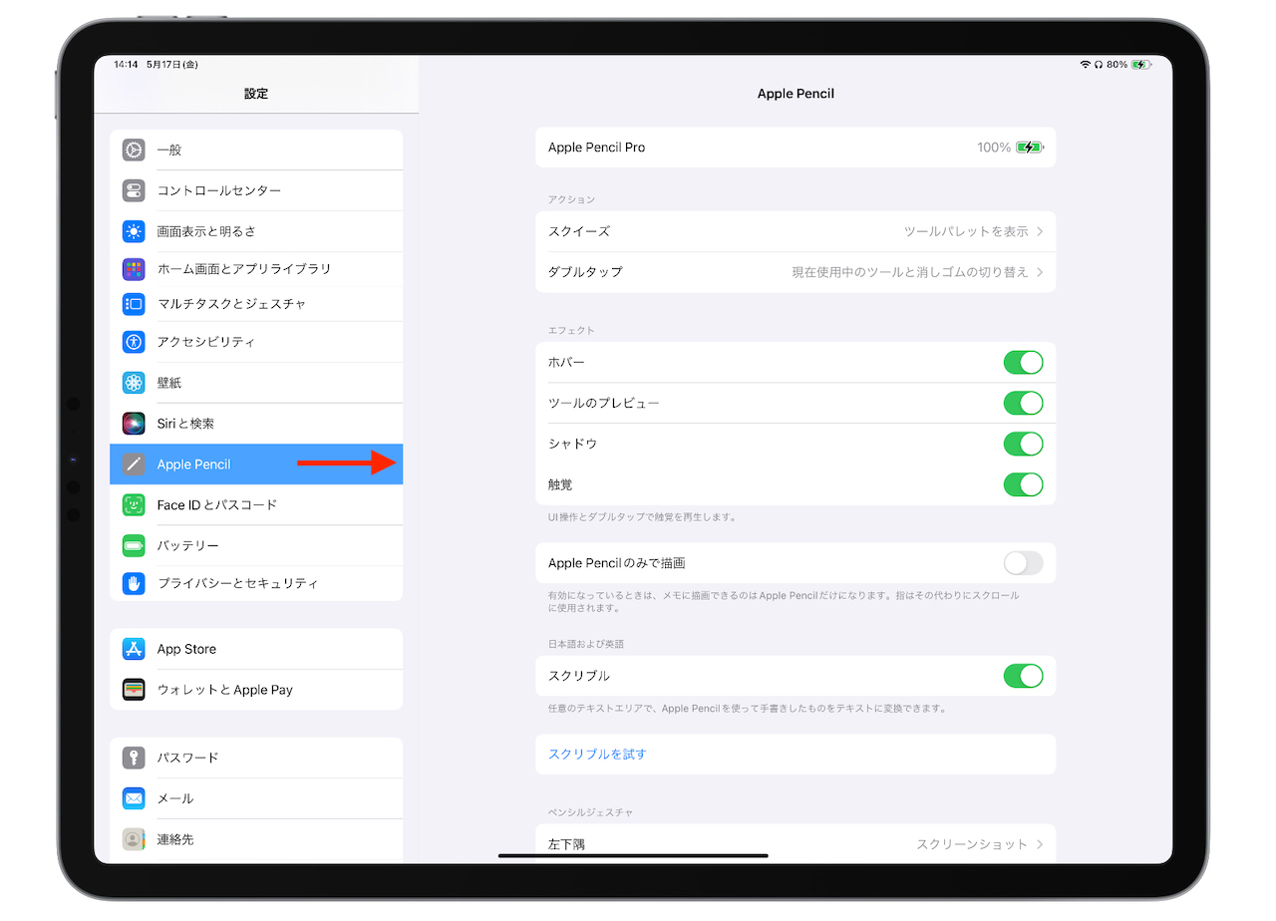
Task: Expand the ダブルタップ settings
Action: (796, 271)
